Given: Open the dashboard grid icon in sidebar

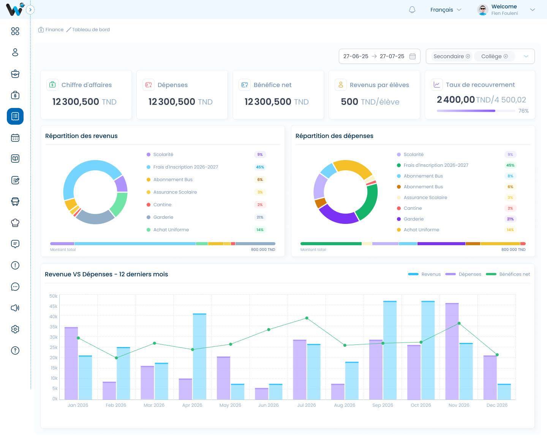Looking at the screenshot, I should pos(15,31).
